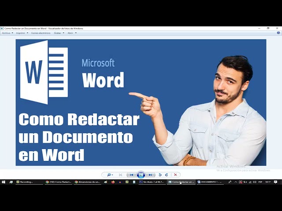Screen dimensions: 282x211
Task: Delete the photo with the red X
Action: 175,175
